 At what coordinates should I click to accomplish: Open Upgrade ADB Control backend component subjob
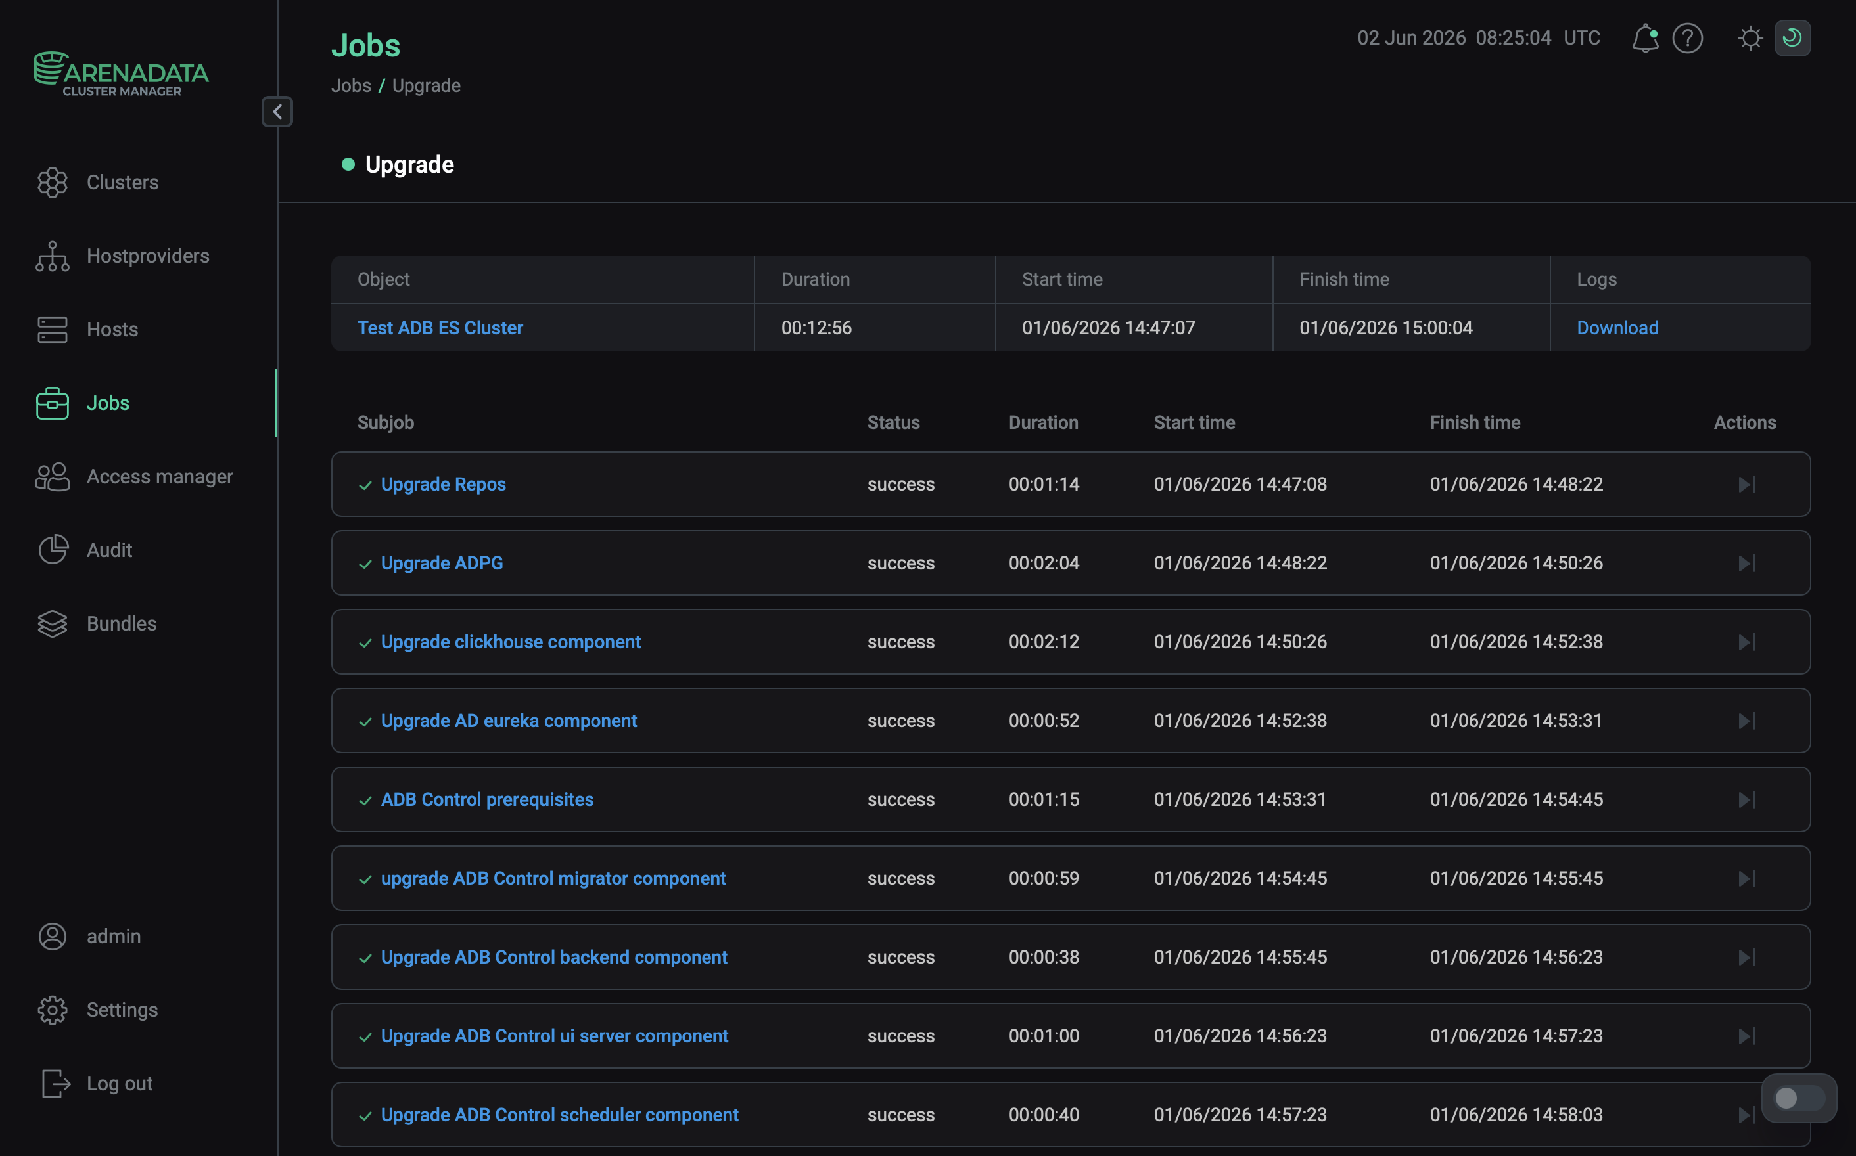tap(554, 956)
